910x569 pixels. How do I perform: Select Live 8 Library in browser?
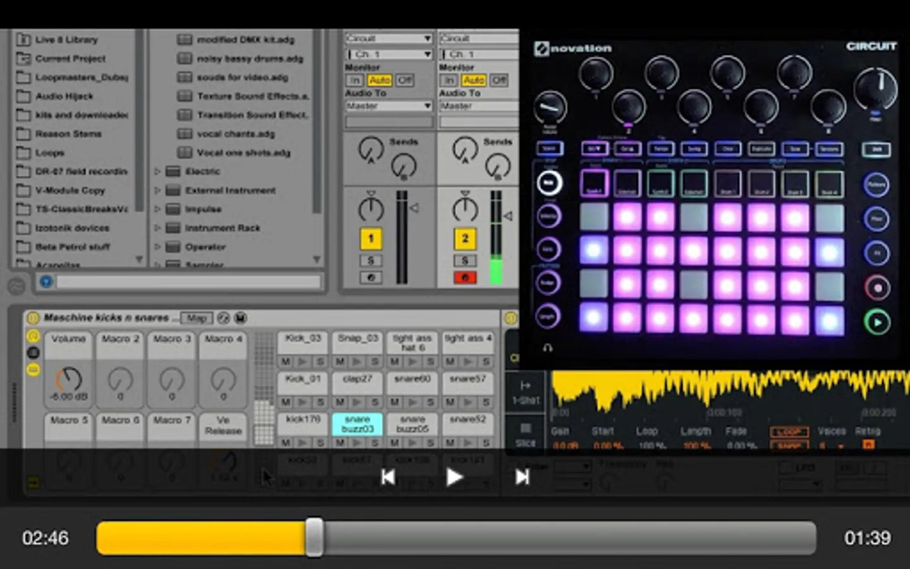click(x=66, y=40)
